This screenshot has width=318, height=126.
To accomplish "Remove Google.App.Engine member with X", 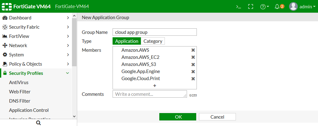I will click(193, 71).
